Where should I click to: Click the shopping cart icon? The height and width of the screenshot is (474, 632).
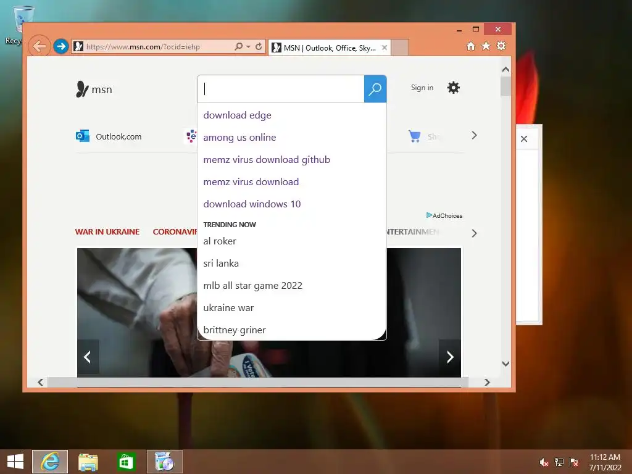point(414,136)
